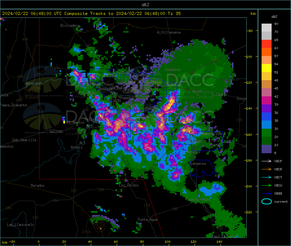Viewport: 291px width, 246px height.
Task: Click the blue VBBB arrow icon
Action: click(x=266, y=194)
